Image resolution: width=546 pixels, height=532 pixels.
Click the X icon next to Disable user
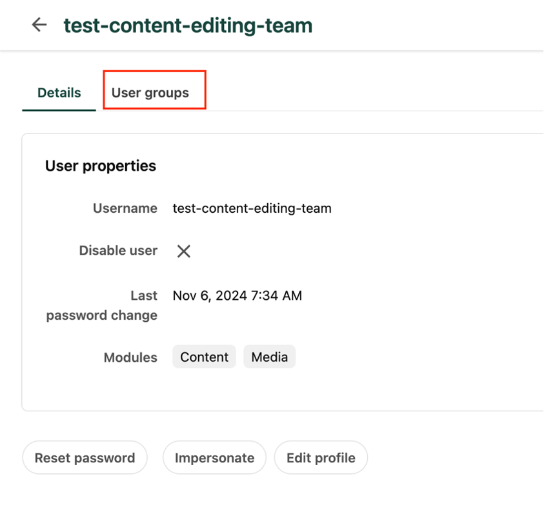pyautogui.click(x=183, y=251)
